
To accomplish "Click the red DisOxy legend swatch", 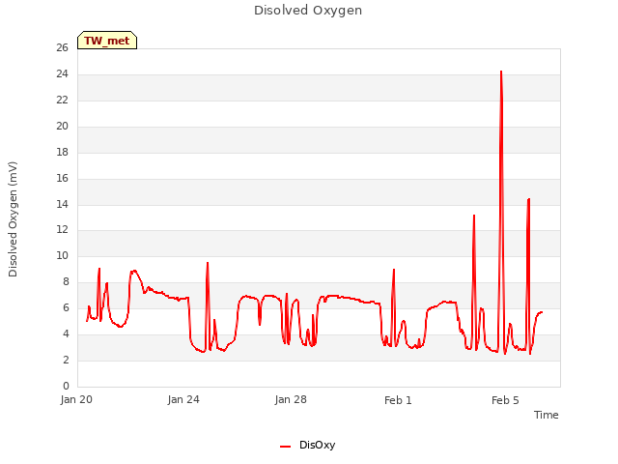I will (285, 447).
